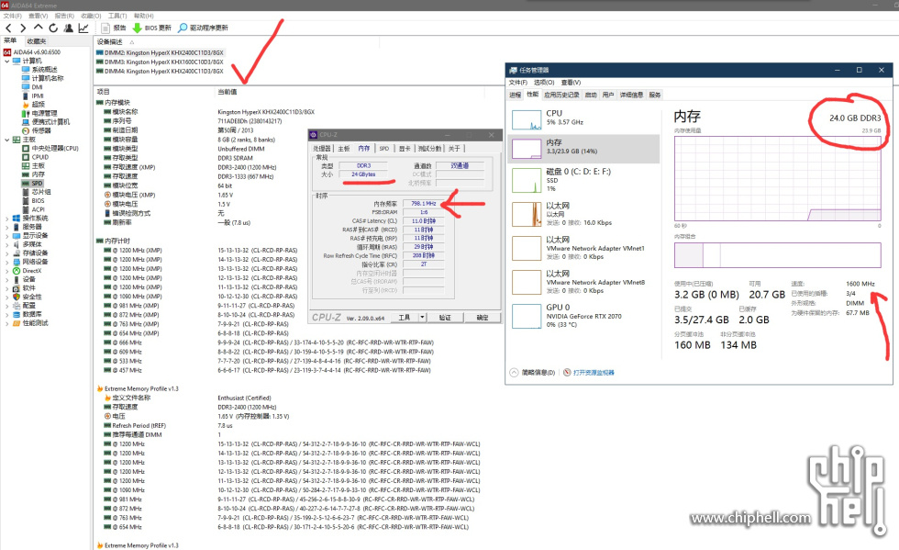The width and height of the screenshot is (899, 550).
Task: Click the Xbox icon beside DirectX
Action: (17, 270)
